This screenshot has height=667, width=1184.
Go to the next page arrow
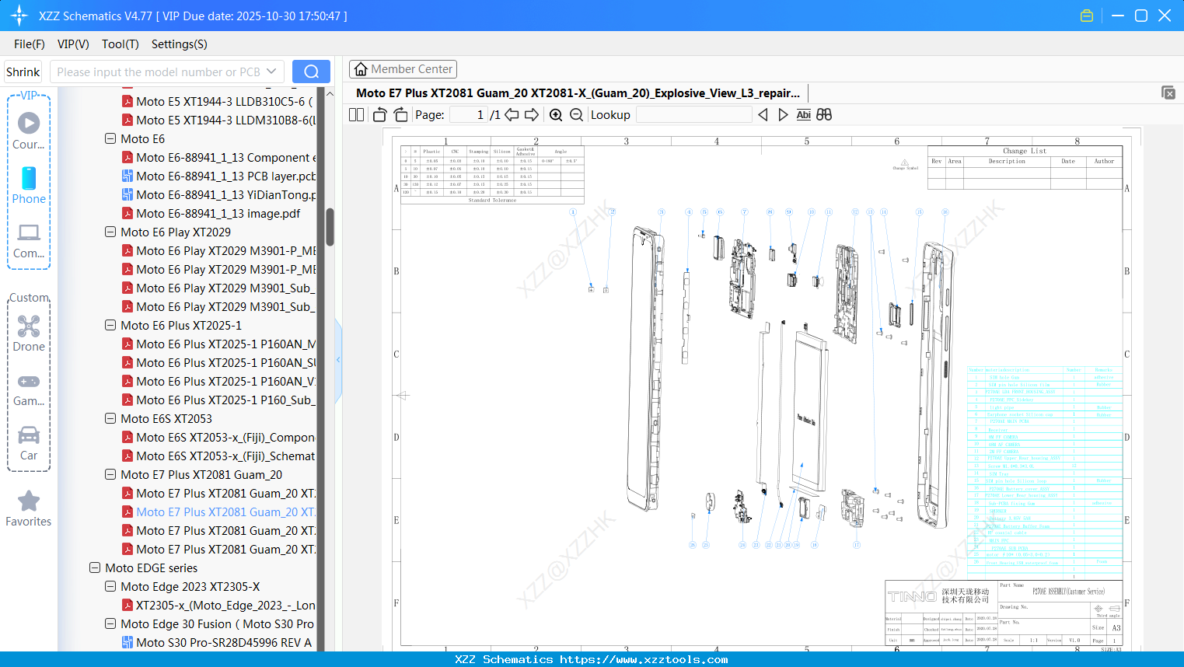(x=532, y=115)
